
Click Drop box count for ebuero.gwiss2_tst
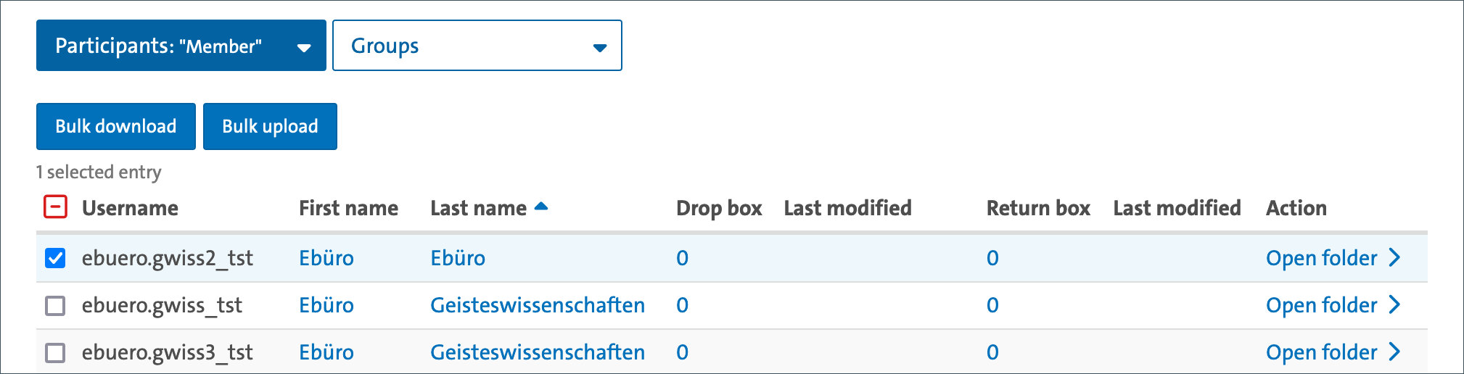click(682, 258)
